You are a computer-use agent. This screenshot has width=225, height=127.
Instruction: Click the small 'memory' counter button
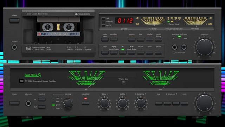[x=103, y=22]
